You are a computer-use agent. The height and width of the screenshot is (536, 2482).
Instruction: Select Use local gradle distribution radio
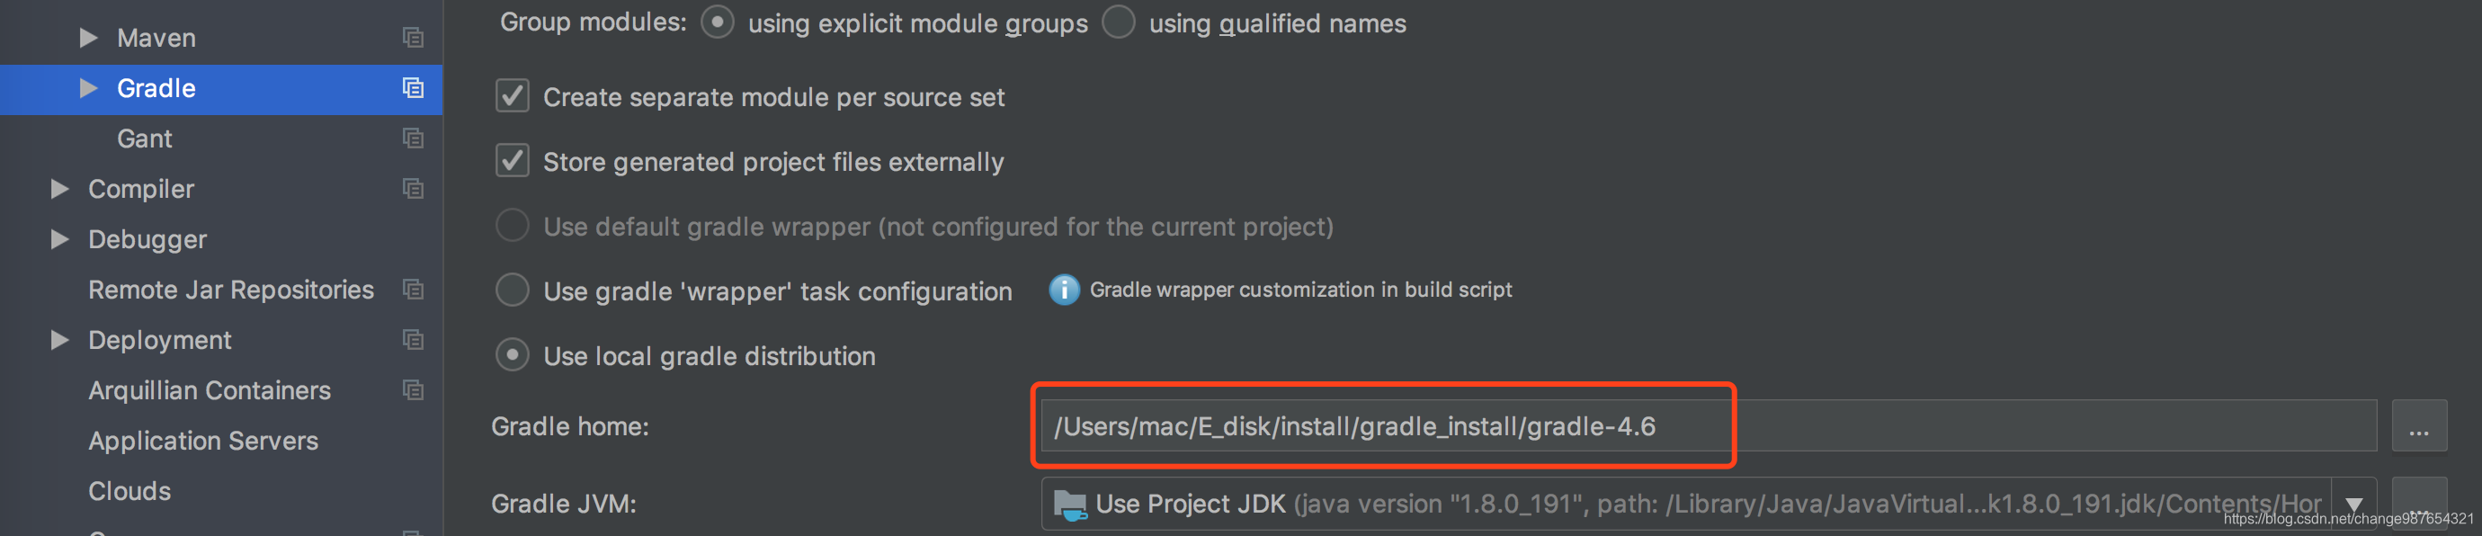tap(512, 354)
